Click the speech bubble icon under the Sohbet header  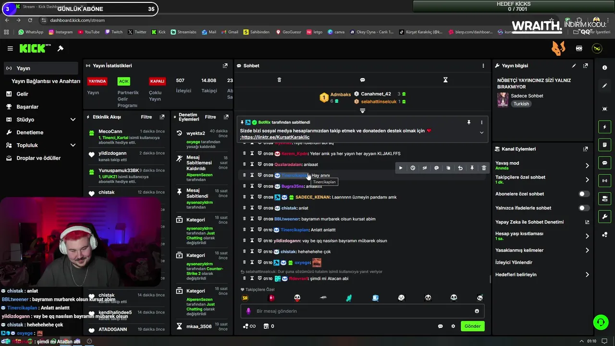coord(362,80)
